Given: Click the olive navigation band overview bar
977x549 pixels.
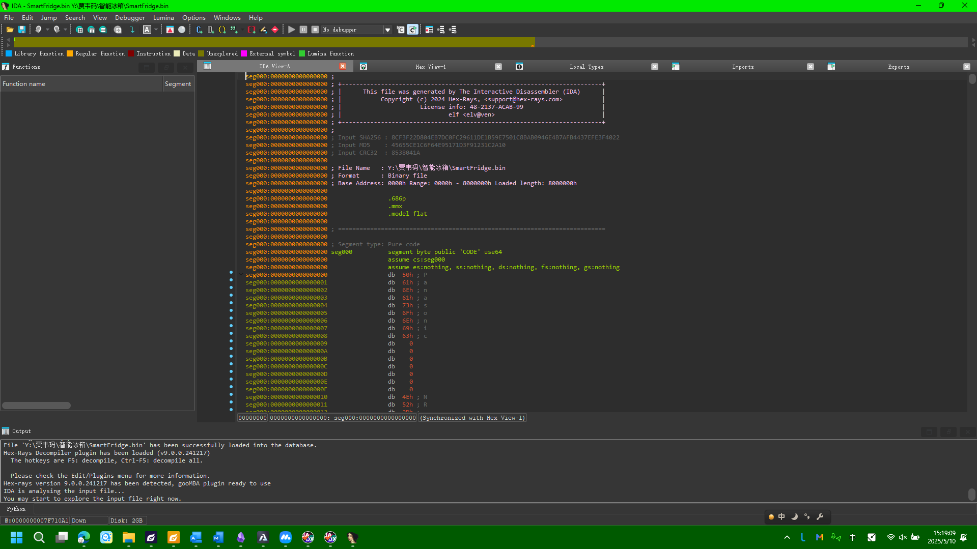Looking at the screenshot, I should tap(275, 43).
